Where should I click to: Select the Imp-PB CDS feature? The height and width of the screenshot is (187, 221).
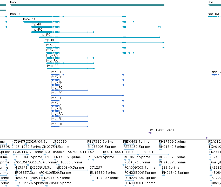(x=56, y=124)
